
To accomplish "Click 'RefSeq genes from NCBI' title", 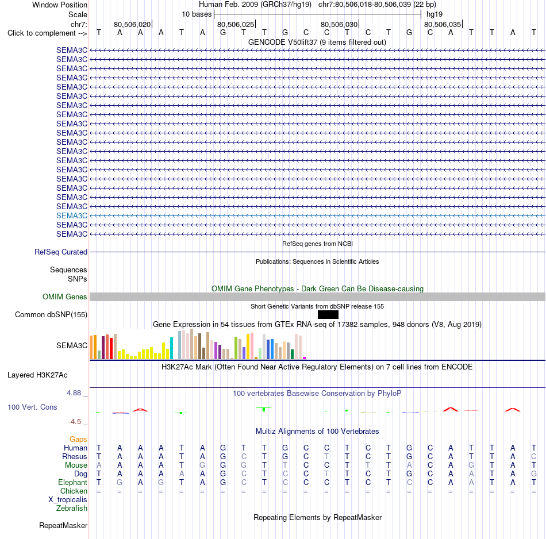I will [317, 244].
